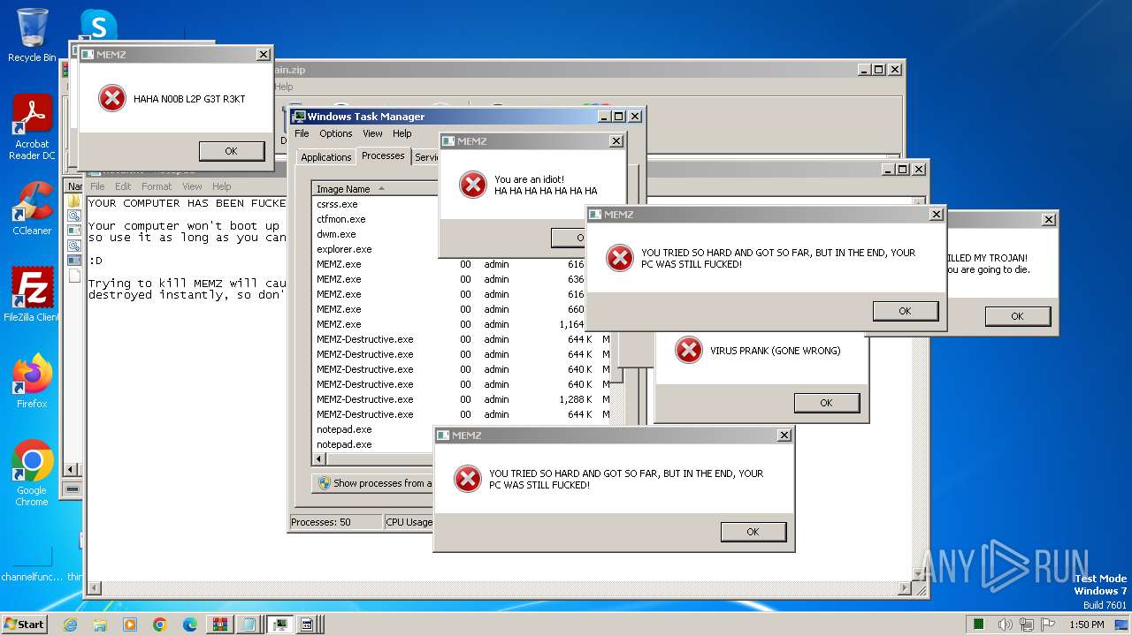
Task: Open the Start menu
Action: coord(24,625)
